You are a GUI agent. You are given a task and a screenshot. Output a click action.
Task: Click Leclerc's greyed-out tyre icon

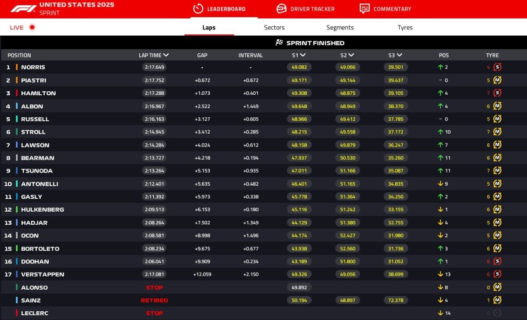pyautogui.click(x=497, y=313)
